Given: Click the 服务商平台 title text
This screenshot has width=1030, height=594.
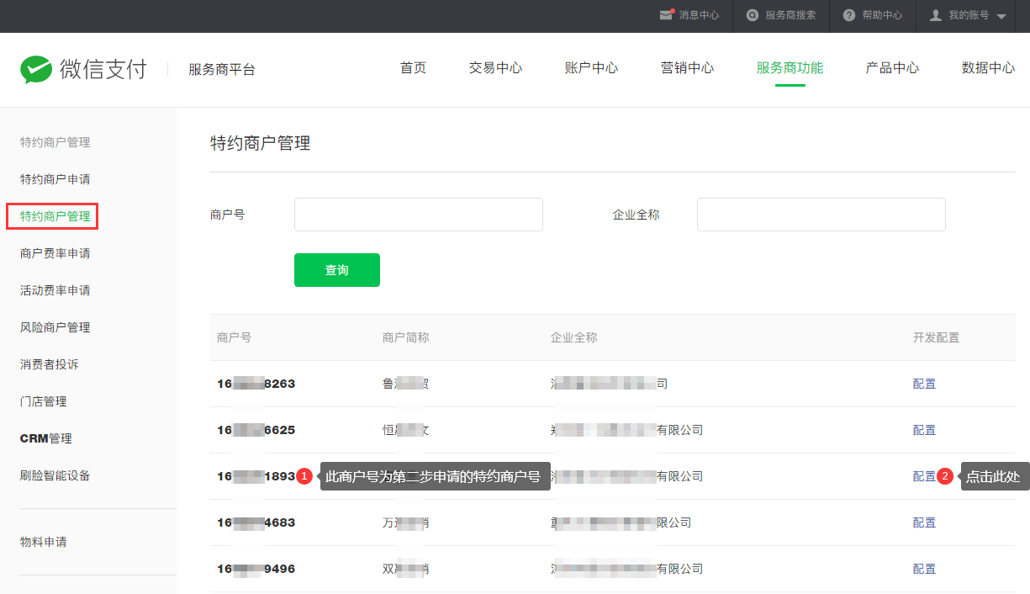Looking at the screenshot, I should [222, 70].
